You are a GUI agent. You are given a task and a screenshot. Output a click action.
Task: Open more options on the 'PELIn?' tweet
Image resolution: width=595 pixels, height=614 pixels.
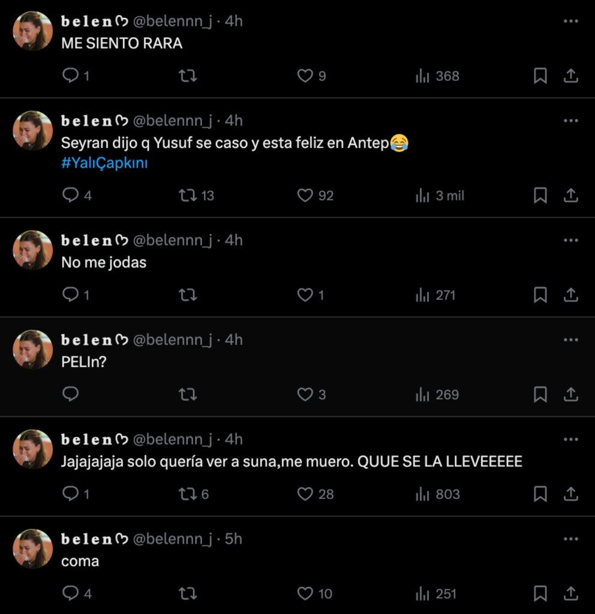(570, 339)
